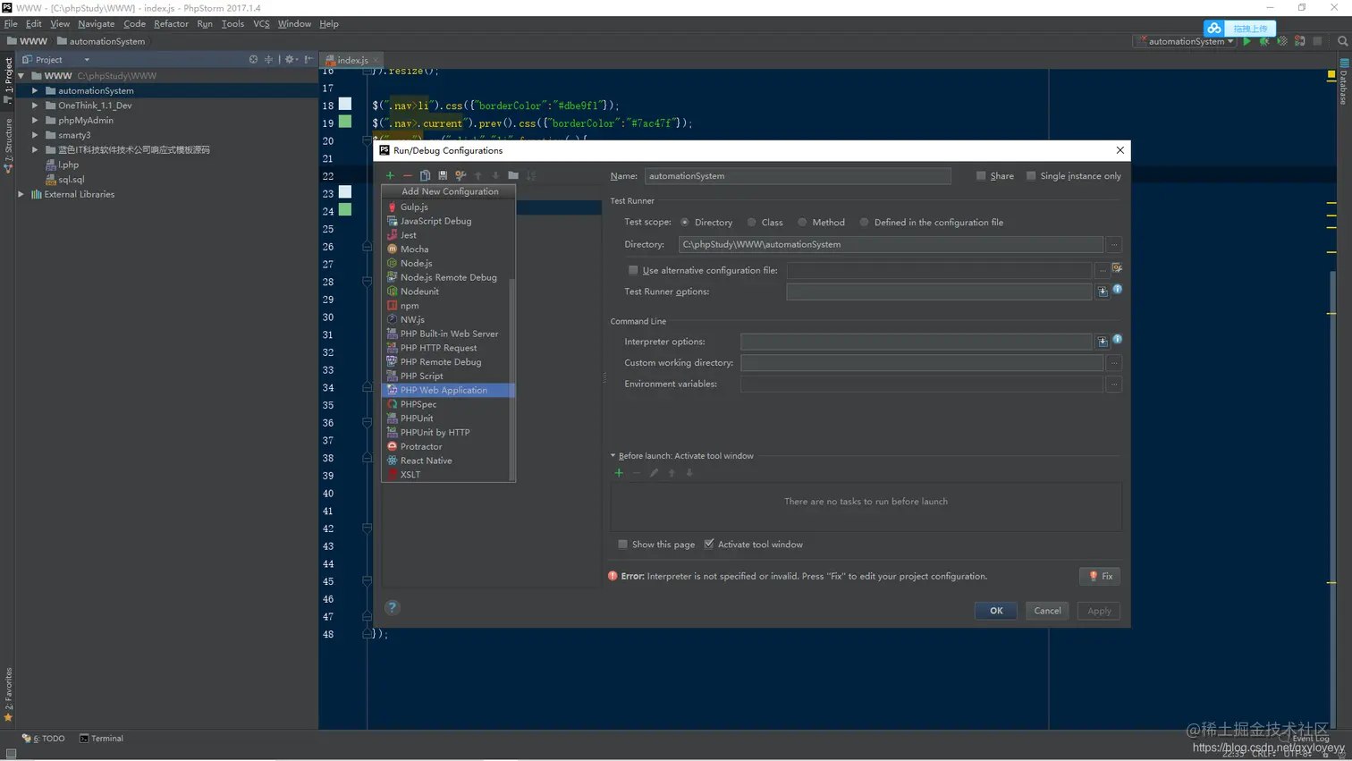Open the Project panel settings gear icon
Screen dimensions: 1352x761
290,59
